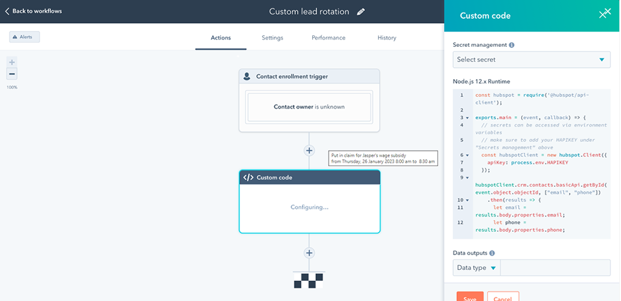Open the Select secret dropdown
621x301 pixels.
pos(532,60)
